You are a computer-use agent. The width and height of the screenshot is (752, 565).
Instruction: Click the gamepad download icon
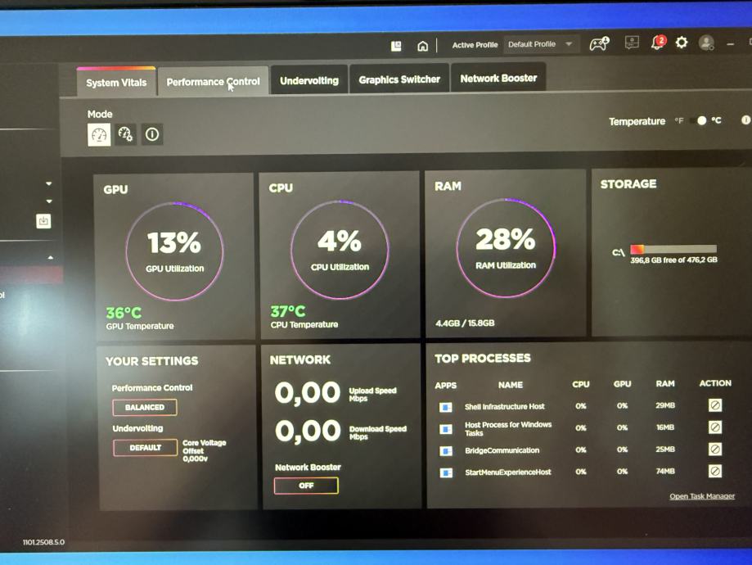[599, 43]
